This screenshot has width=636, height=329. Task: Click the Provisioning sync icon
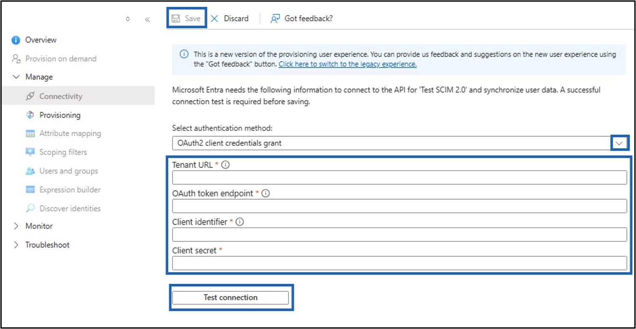click(30, 115)
